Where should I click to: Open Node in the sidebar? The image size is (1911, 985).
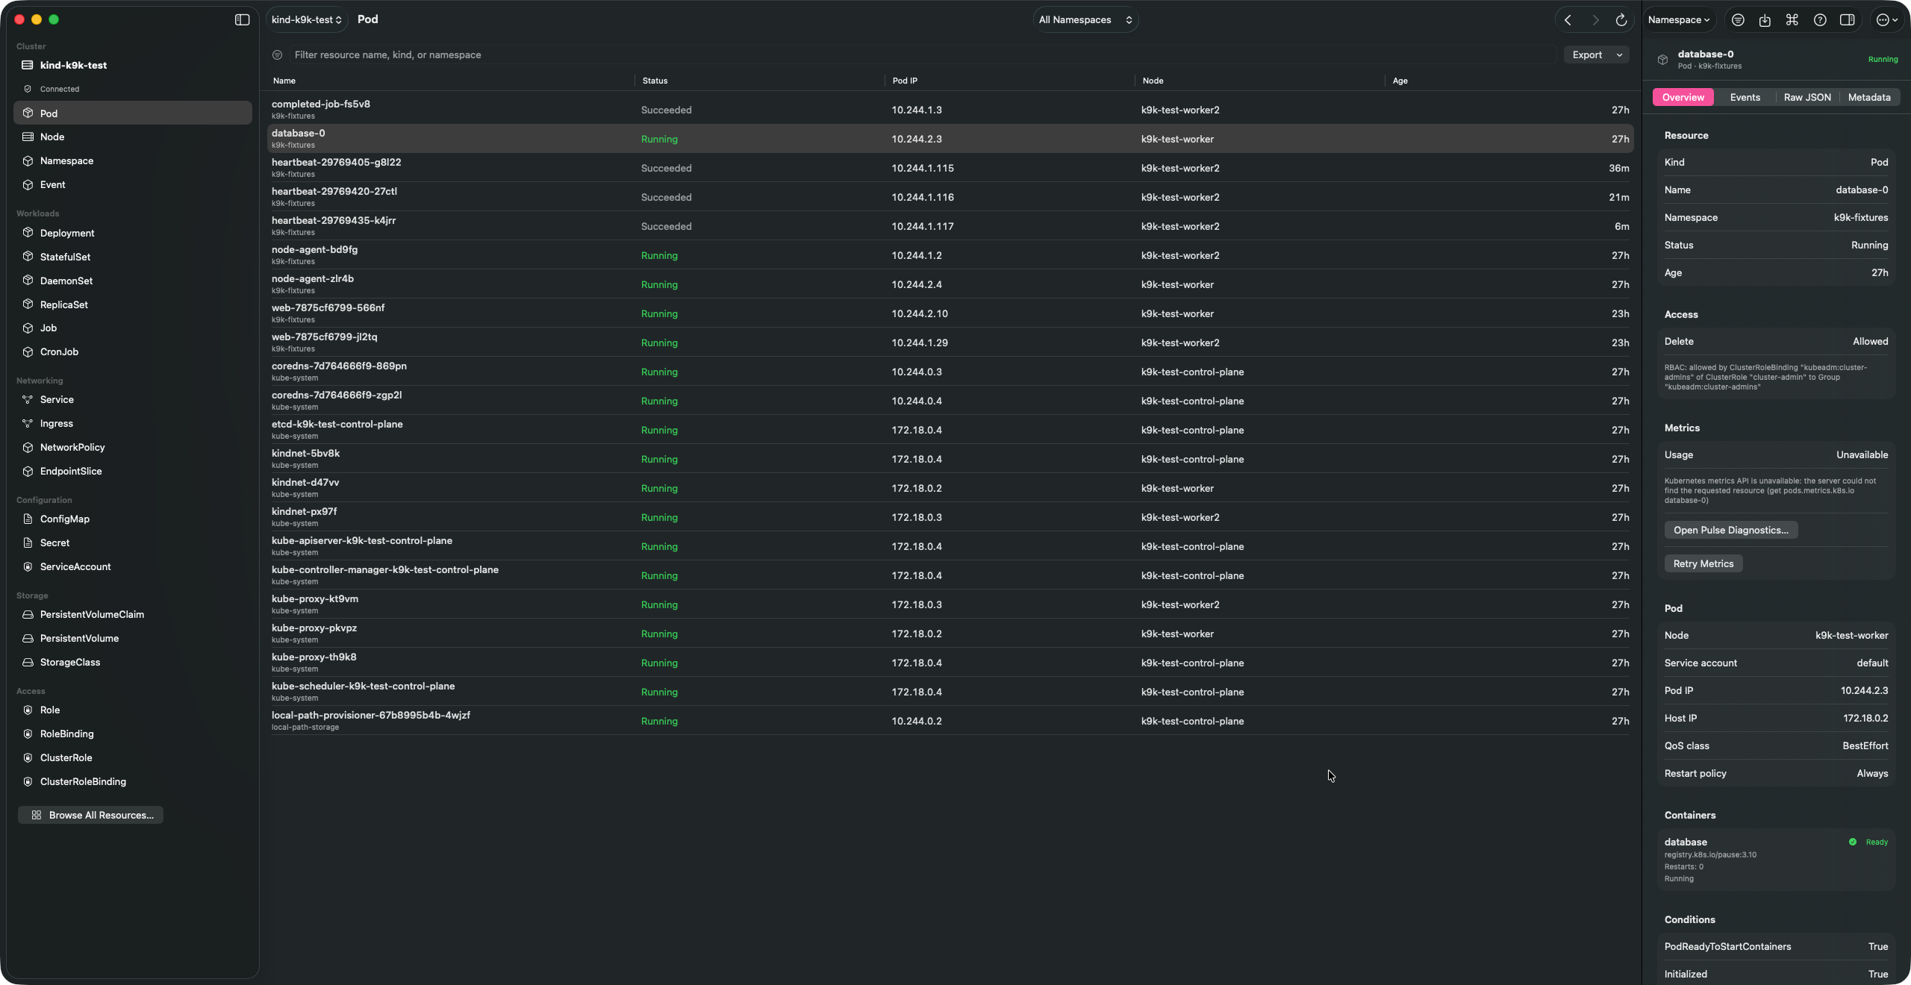(133, 137)
